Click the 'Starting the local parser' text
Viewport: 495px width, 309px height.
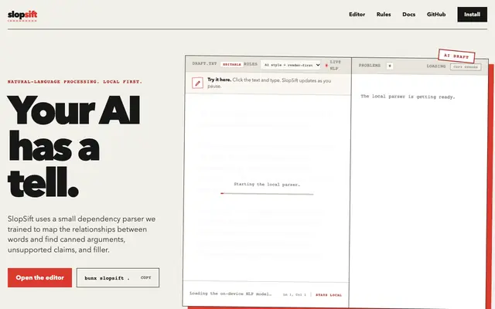pos(267,184)
